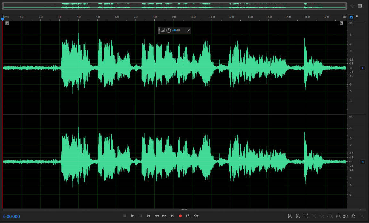Click the HUD volume knob

click(168, 30)
